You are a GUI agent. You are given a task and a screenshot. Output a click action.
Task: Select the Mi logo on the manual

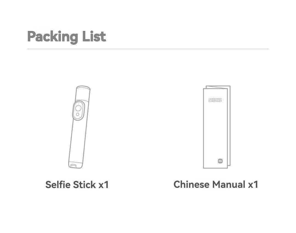click(x=220, y=161)
